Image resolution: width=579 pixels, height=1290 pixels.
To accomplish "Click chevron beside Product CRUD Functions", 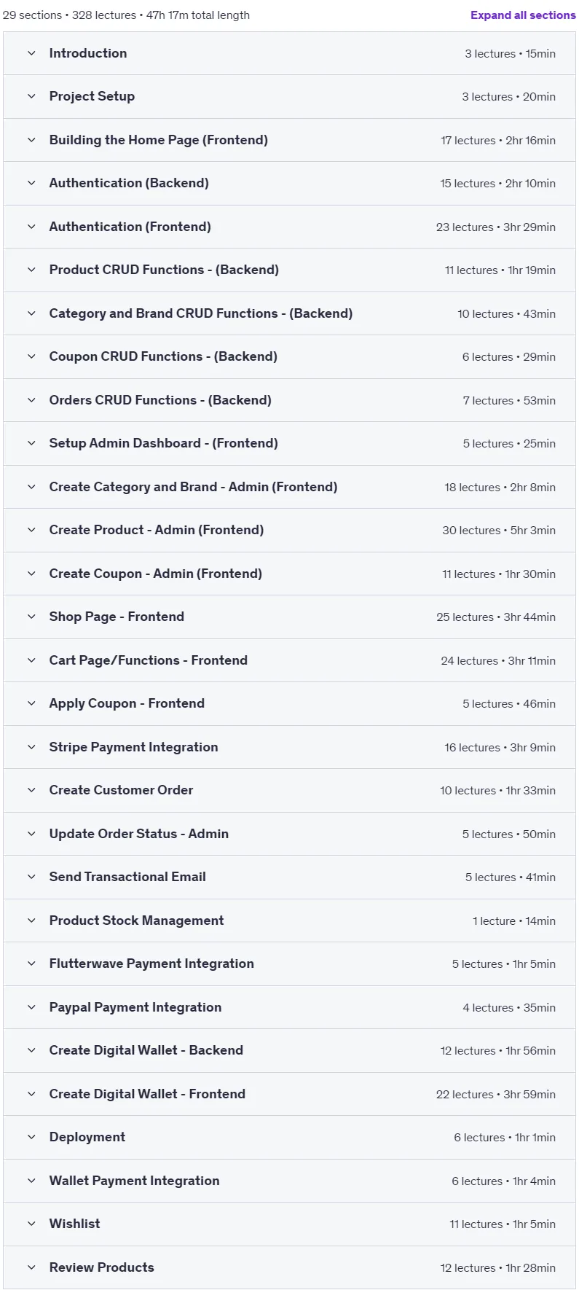I will point(31,270).
